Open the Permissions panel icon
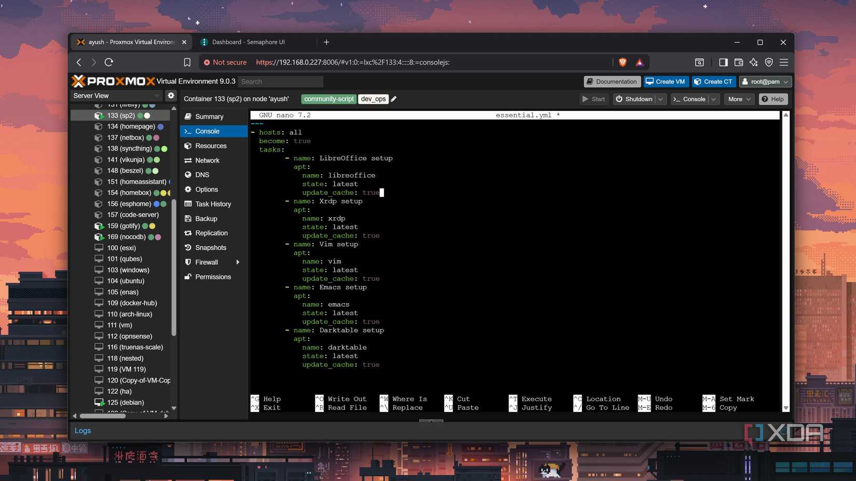This screenshot has height=481, width=856. pyautogui.click(x=188, y=276)
